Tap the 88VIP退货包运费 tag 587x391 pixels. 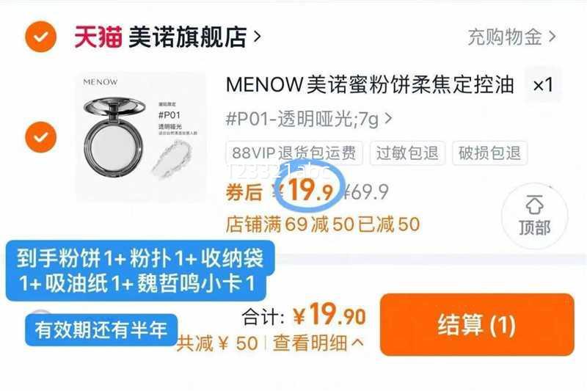coord(294,153)
